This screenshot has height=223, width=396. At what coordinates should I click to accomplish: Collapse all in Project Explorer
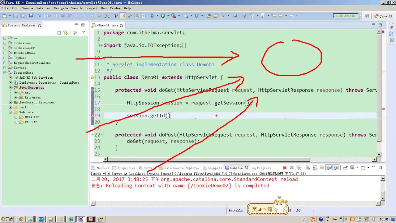pos(59,32)
